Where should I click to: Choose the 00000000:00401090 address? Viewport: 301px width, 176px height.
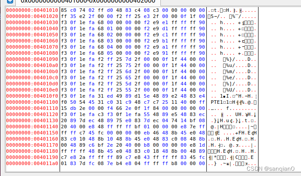point(32,59)
